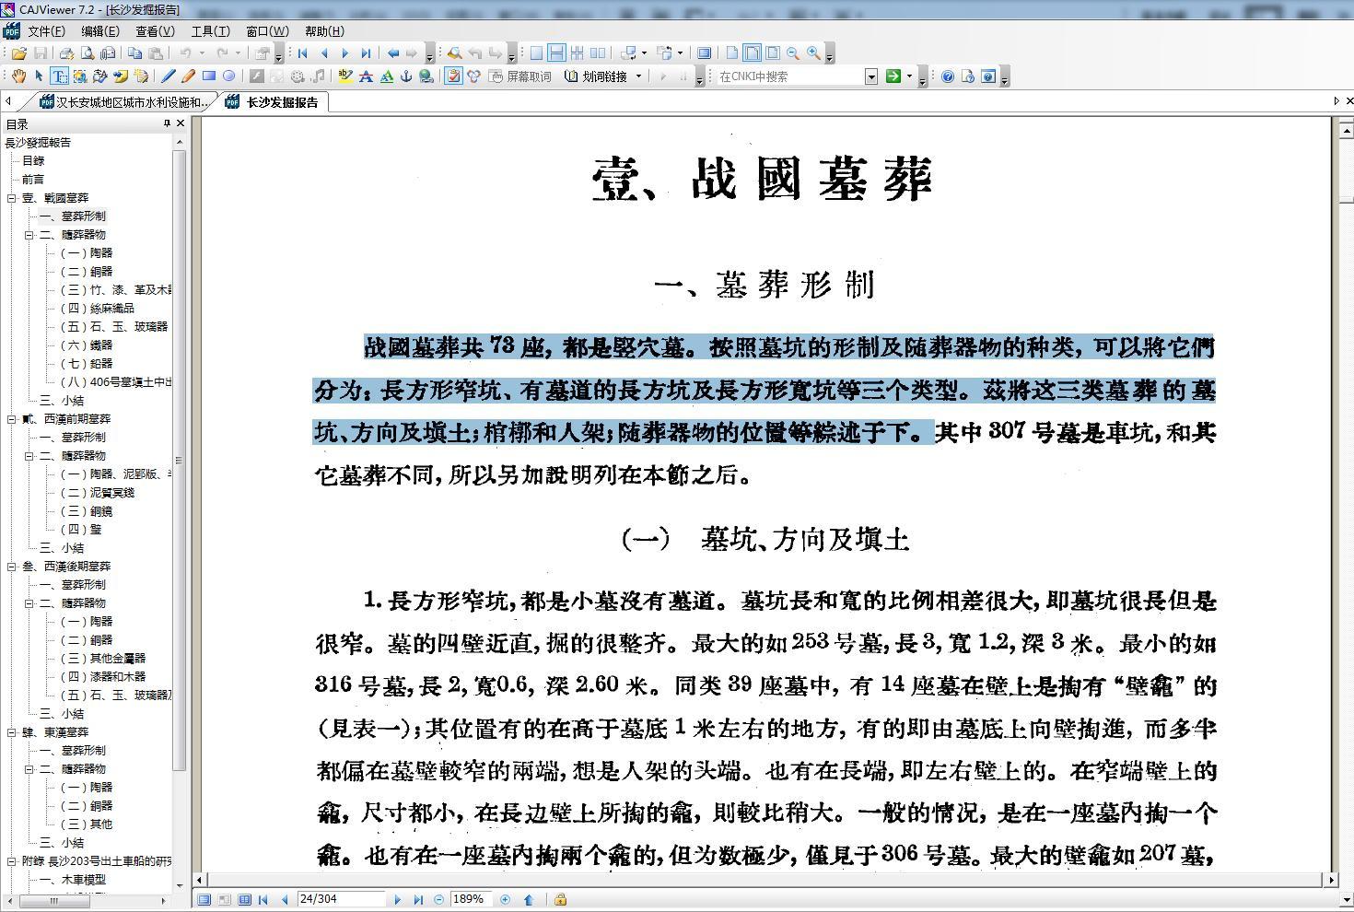Open Print Preview from the toolbar
Screen dimensions: 1354x912
88,53
